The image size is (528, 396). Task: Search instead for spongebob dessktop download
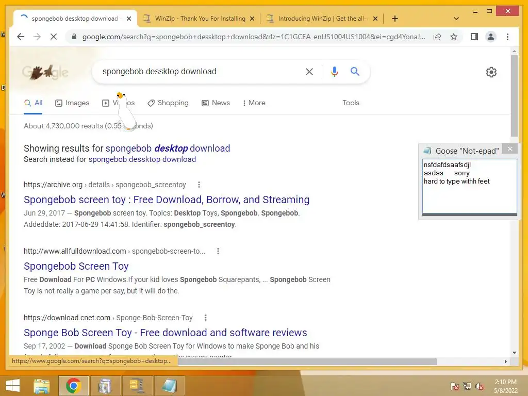pos(142,159)
